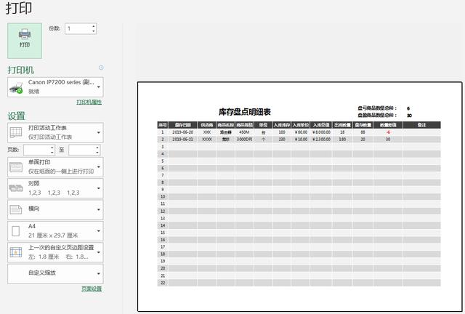Screen dimensions: 465x314
Task: Increase copies with the up arrow
Action: point(94,26)
